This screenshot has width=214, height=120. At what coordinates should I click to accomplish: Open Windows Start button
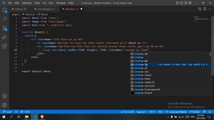[x=4, y=117]
